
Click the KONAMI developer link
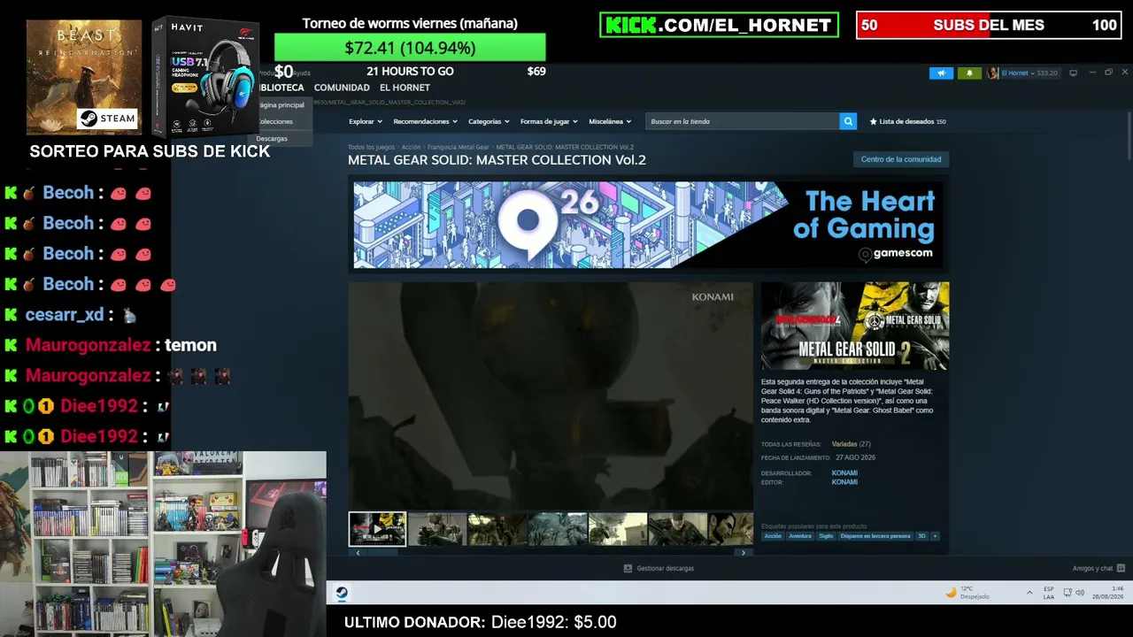[x=844, y=473]
